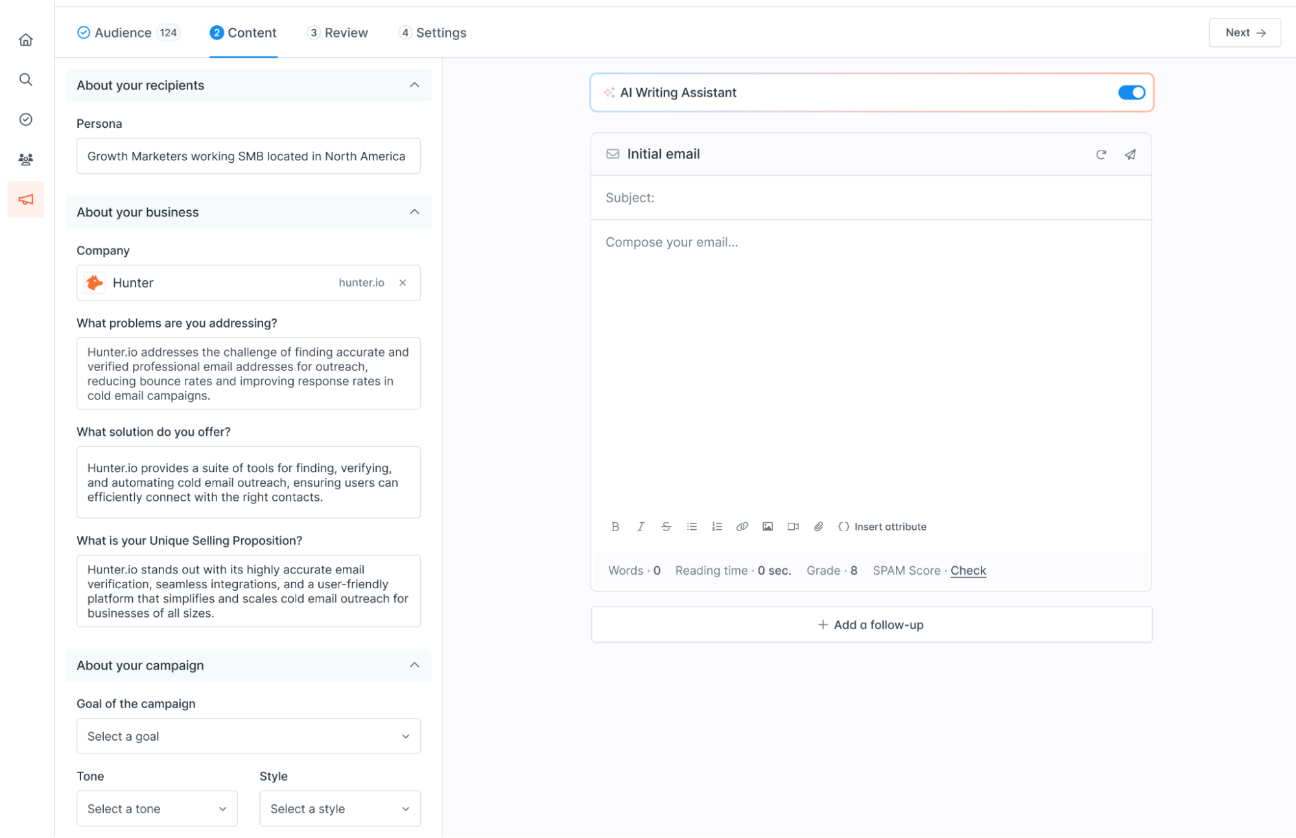Image resolution: width=1296 pixels, height=838 pixels.
Task: Collapse the About your campaign section
Action: pyautogui.click(x=414, y=665)
